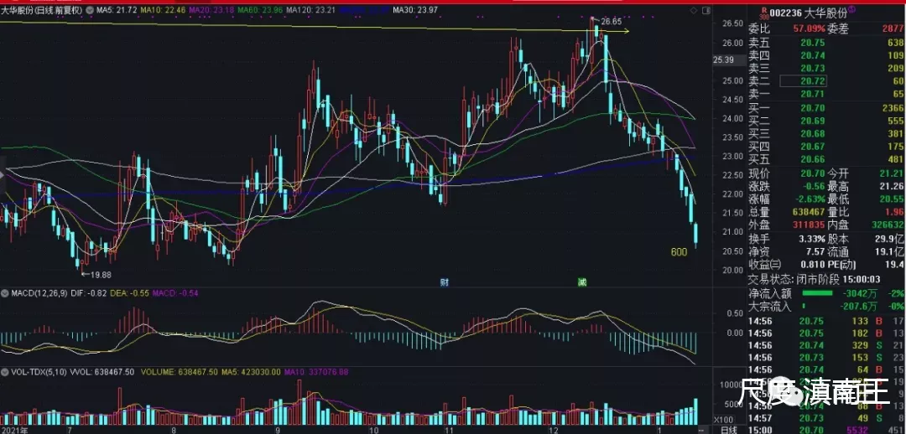906x434 pixels.
Task: Click the 买三 order row price 20.68
Action: pyautogui.click(x=812, y=133)
